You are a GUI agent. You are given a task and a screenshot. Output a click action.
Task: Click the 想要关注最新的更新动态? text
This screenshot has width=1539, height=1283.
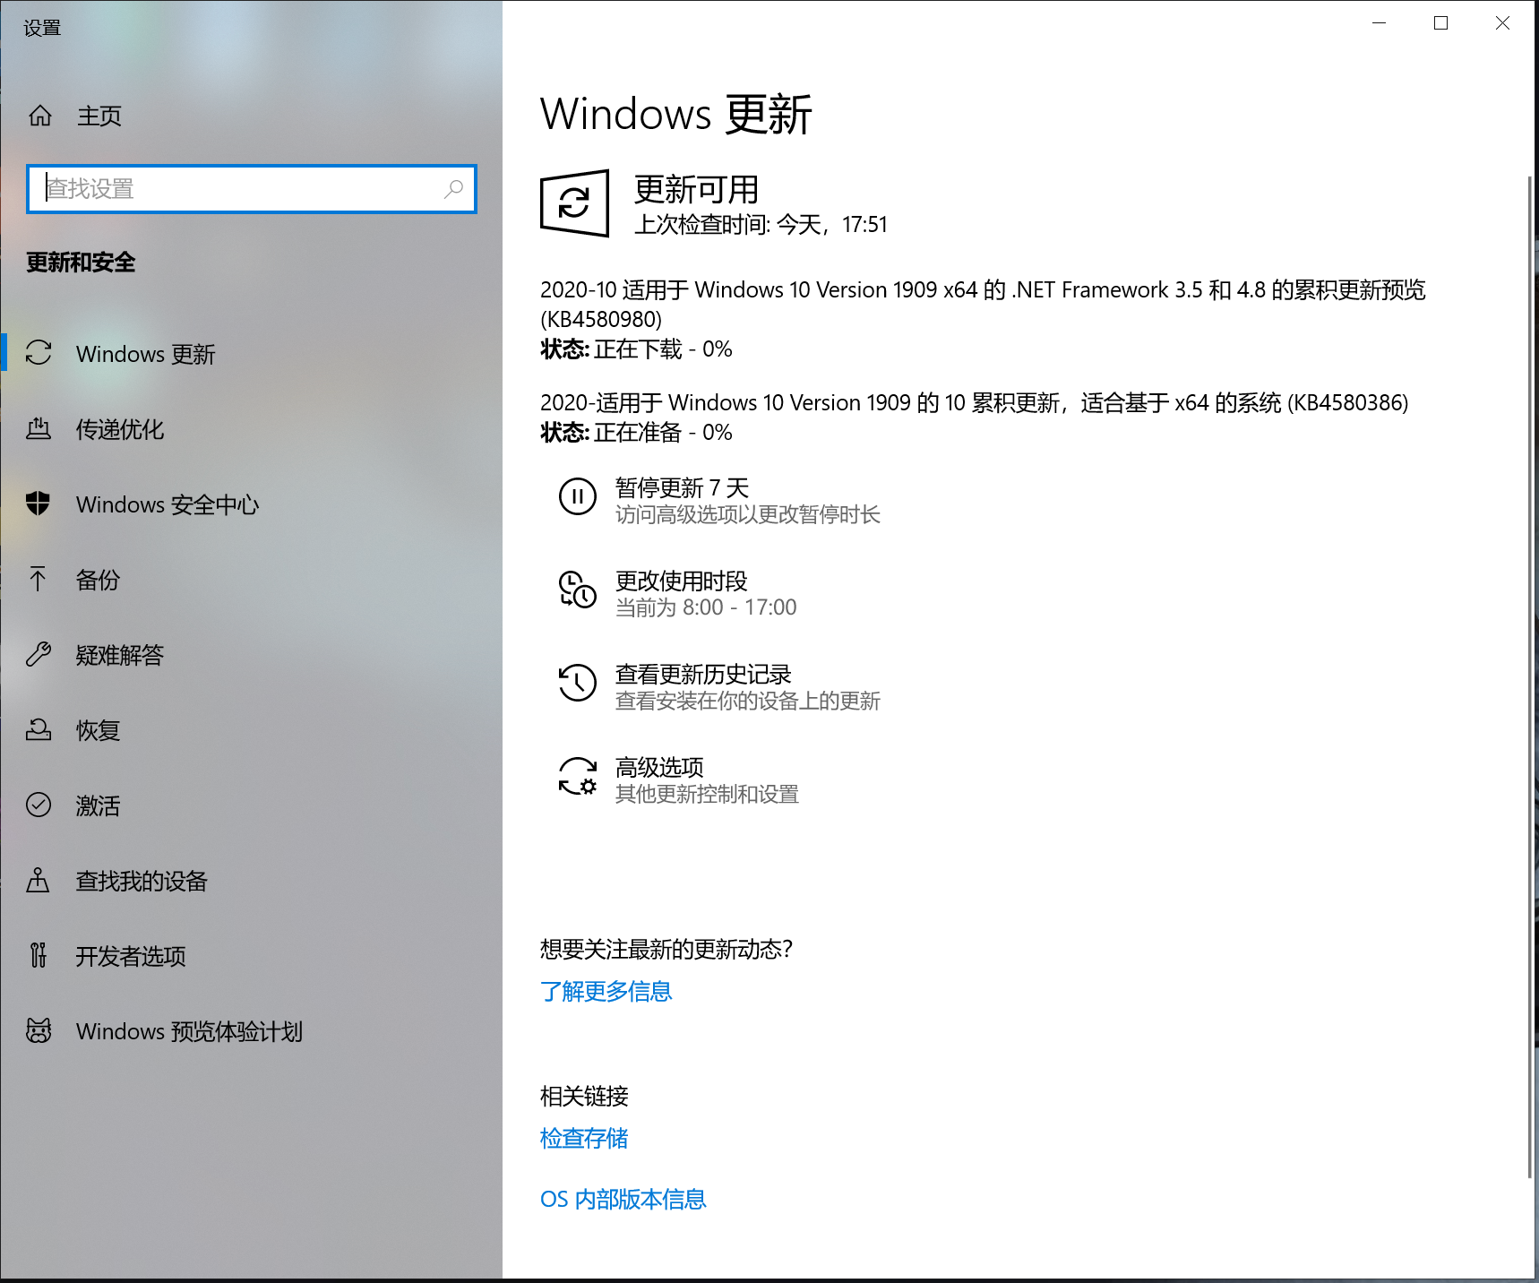coord(666,949)
